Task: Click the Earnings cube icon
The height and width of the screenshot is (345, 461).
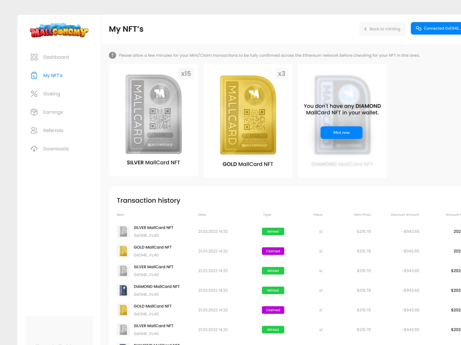Action: coord(34,112)
